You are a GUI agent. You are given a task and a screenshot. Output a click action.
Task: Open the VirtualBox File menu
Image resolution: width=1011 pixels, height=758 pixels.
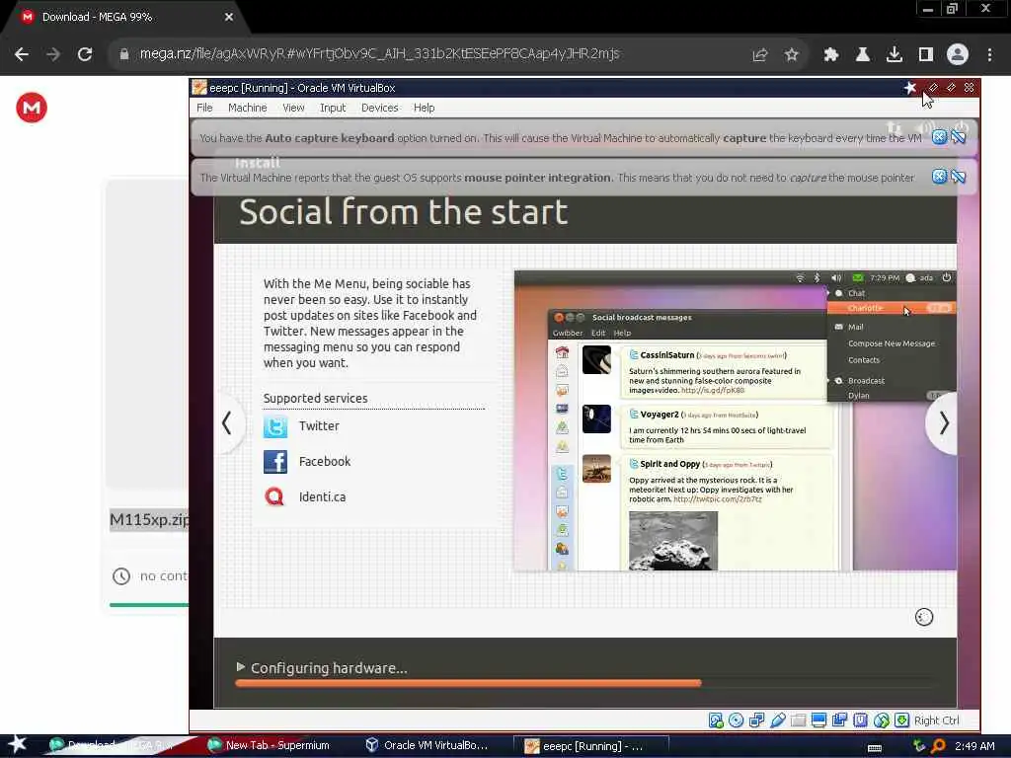(x=204, y=108)
